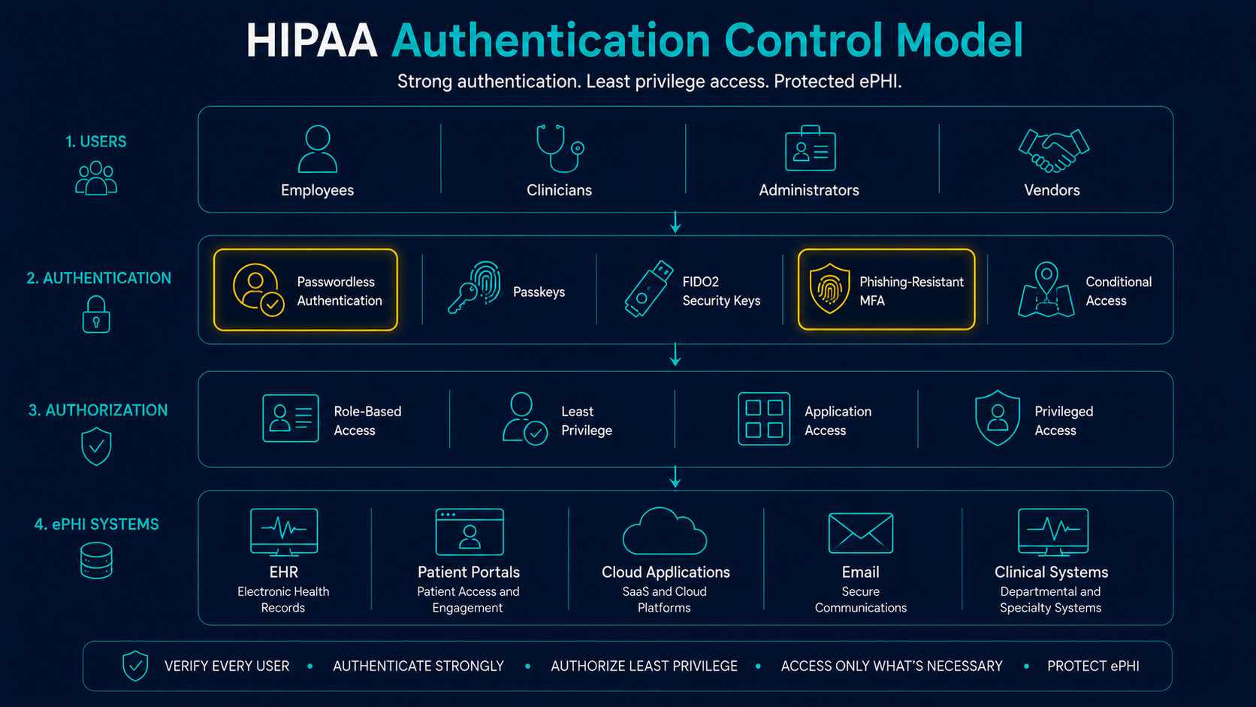This screenshot has height=707, width=1256.
Task: Click the "Employees" label
Action: 317,190
